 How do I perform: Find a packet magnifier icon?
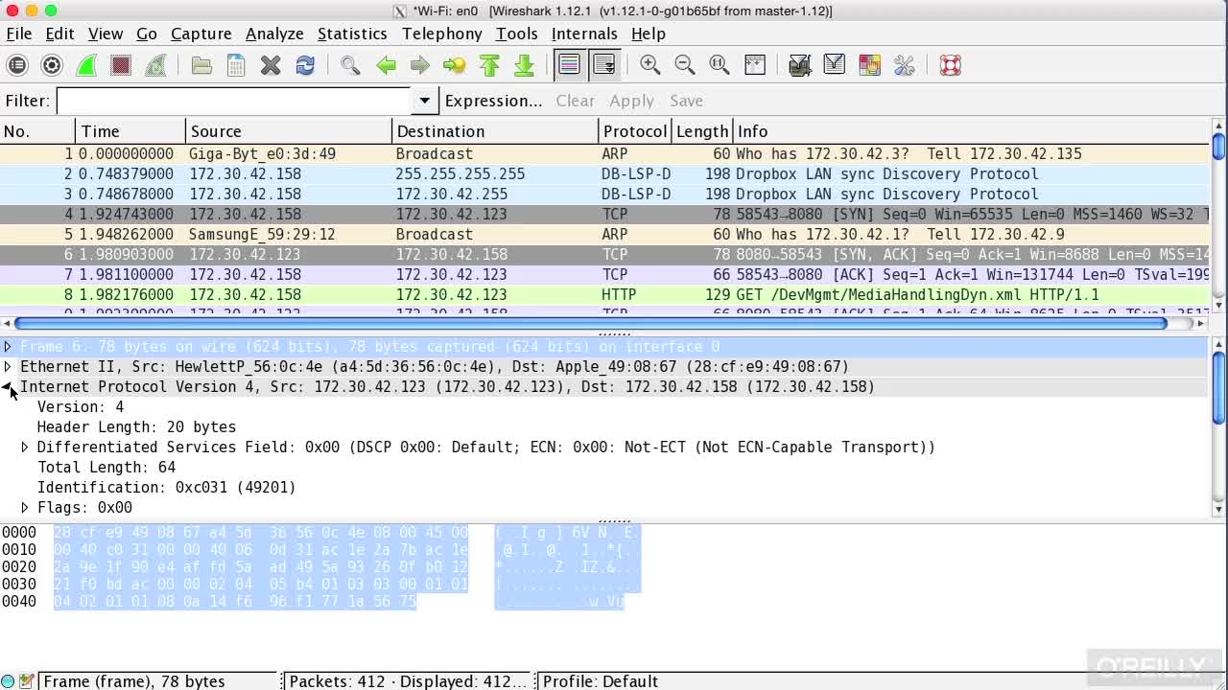[350, 65]
